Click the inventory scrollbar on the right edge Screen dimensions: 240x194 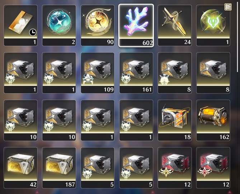point(238,37)
